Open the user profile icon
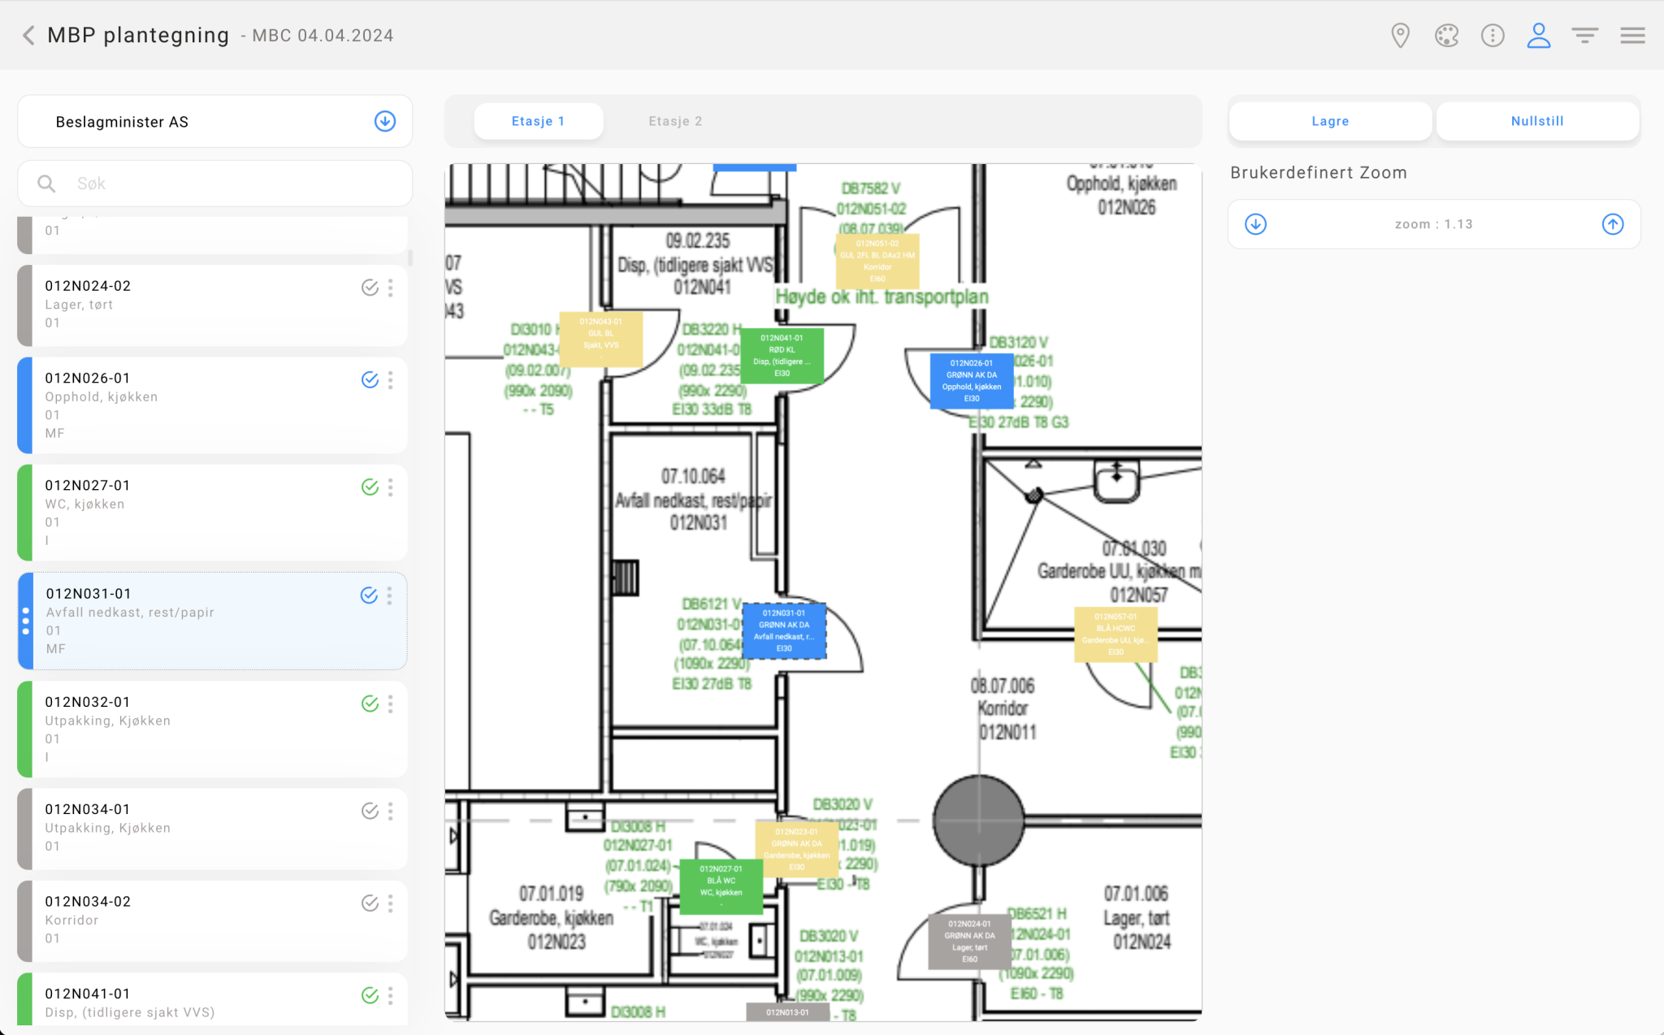 coord(1538,35)
